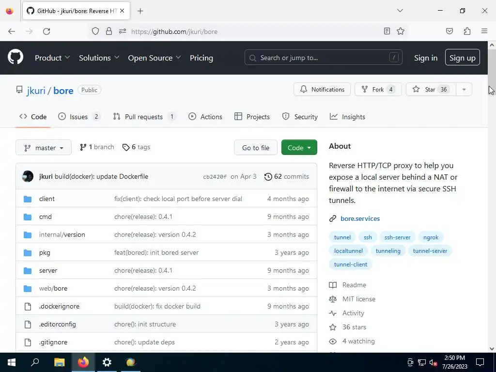496x372 pixels.
Task: Click the ssh-server topic tag
Action: pos(397,237)
